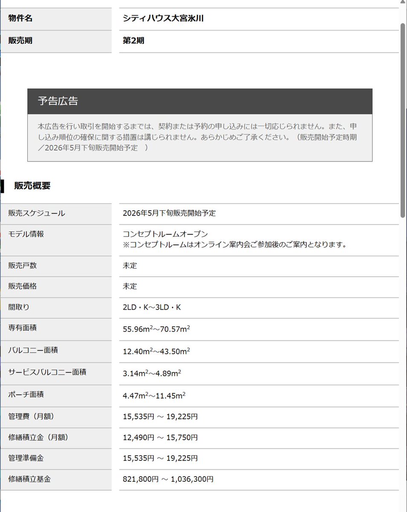The image size is (407, 512).
Task: Click the ポーチ面積 label
Action: [x=26, y=395]
